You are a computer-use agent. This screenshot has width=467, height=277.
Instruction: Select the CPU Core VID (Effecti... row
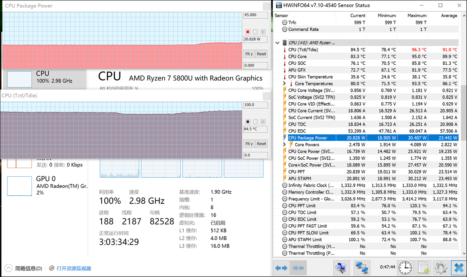[x=366, y=104]
